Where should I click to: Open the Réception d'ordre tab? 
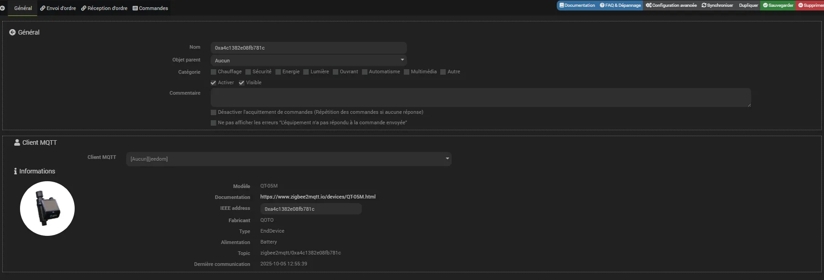click(x=104, y=8)
